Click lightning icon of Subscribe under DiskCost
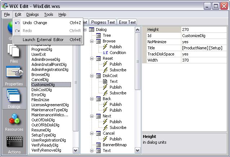 [x=105, y=93]
